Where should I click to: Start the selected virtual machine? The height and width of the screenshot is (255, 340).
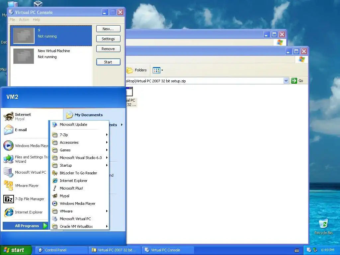point(108,62)
